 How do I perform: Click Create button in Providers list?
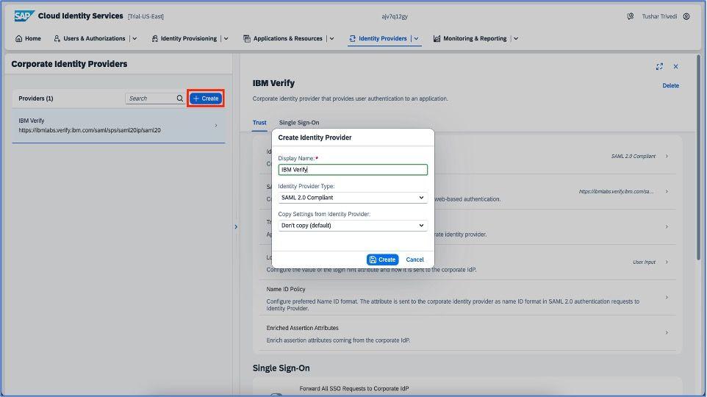coord(206,99)
